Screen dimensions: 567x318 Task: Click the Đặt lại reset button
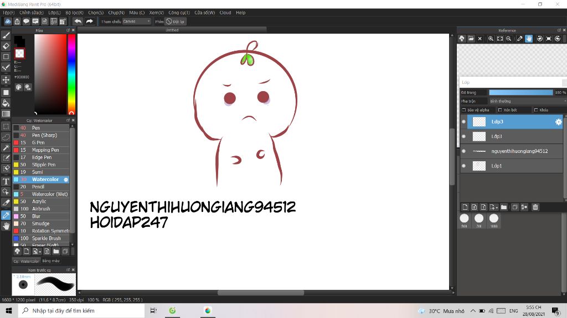pos(175,22)
